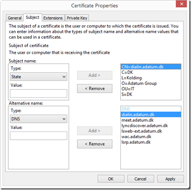The image size is (191, 190).
Task: Switch to the General tab
Action: [x=15, y=18]
